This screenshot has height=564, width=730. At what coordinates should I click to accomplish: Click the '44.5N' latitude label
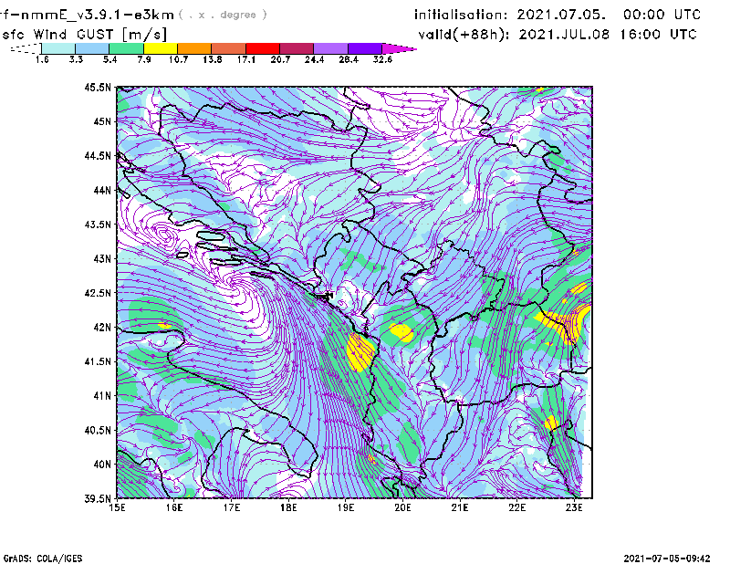click(x=98, y=155)
